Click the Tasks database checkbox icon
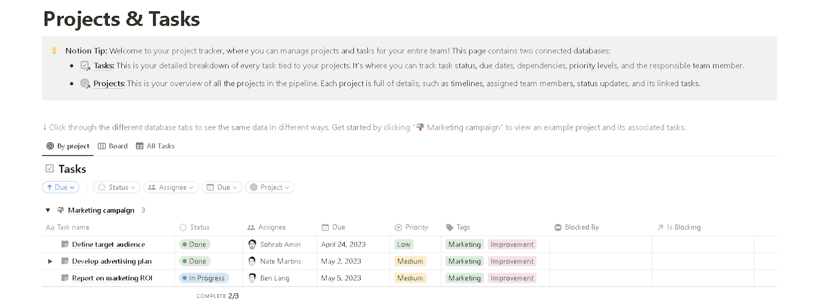The height and width of the screenshot is (306, 822). point(50,169)
